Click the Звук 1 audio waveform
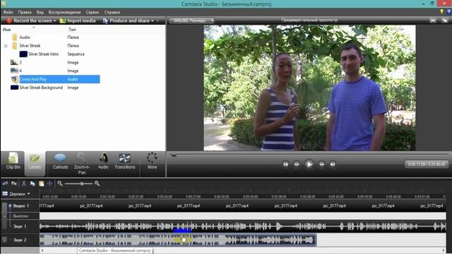 [243, 226]
